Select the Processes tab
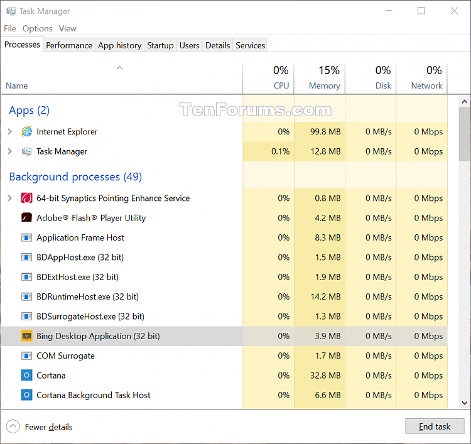The height and width of the screenshot is (444, 471). (x=22, y=45)
